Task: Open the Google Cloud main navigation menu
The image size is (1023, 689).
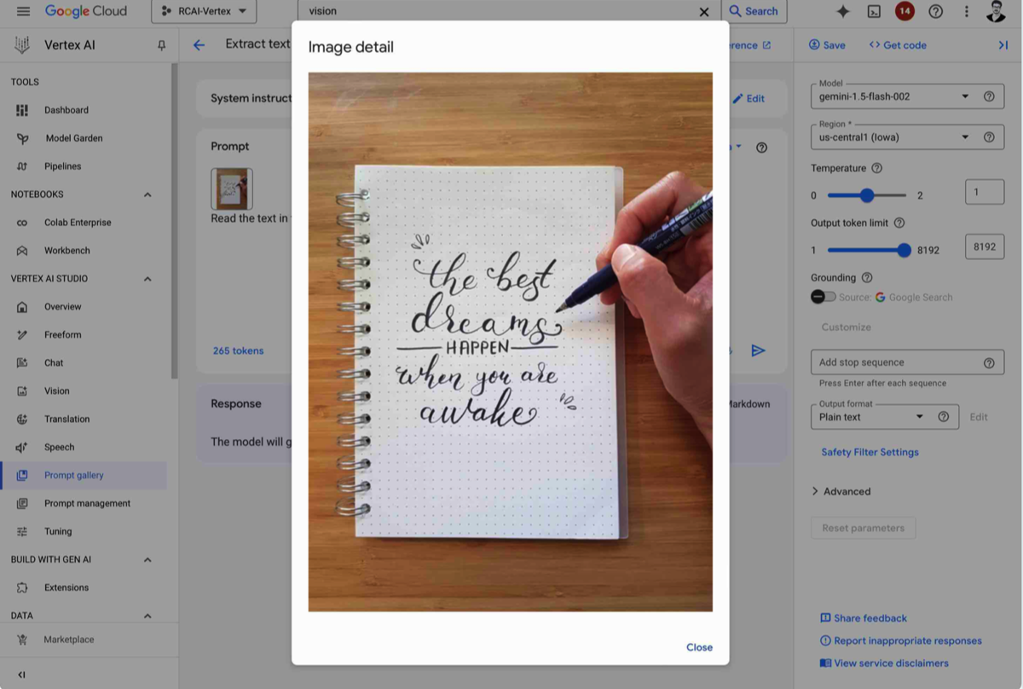Action: point(23,11)
